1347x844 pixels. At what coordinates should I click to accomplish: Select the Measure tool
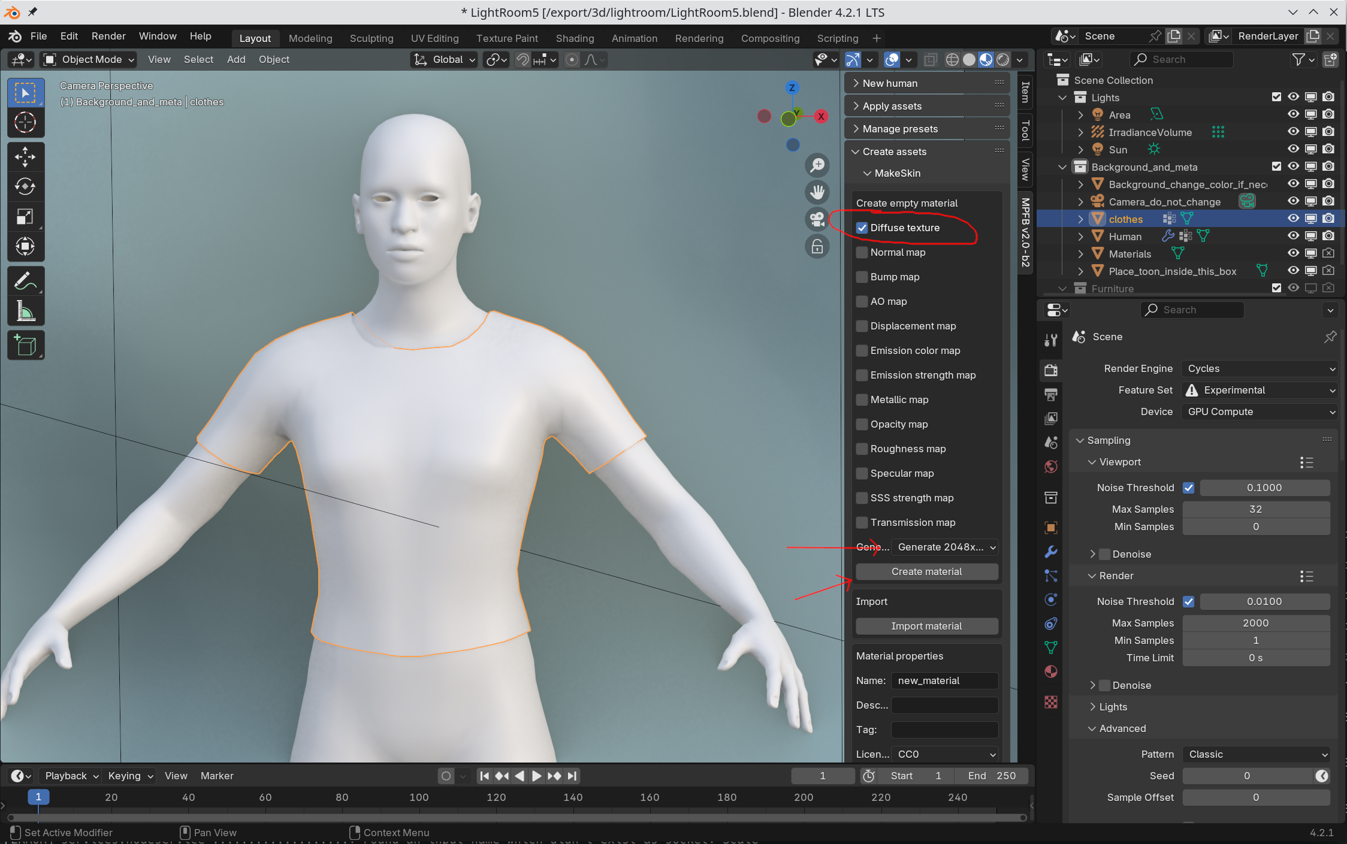25,311
